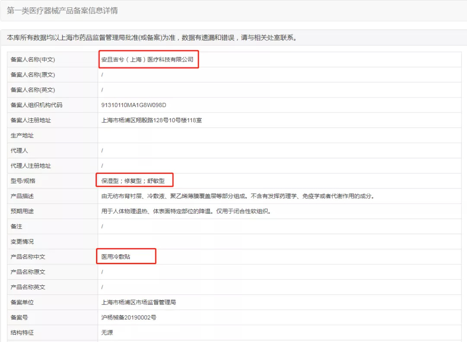Click the label 型号/规格
The width and height of the screenshot is (467, 342).
23,181
